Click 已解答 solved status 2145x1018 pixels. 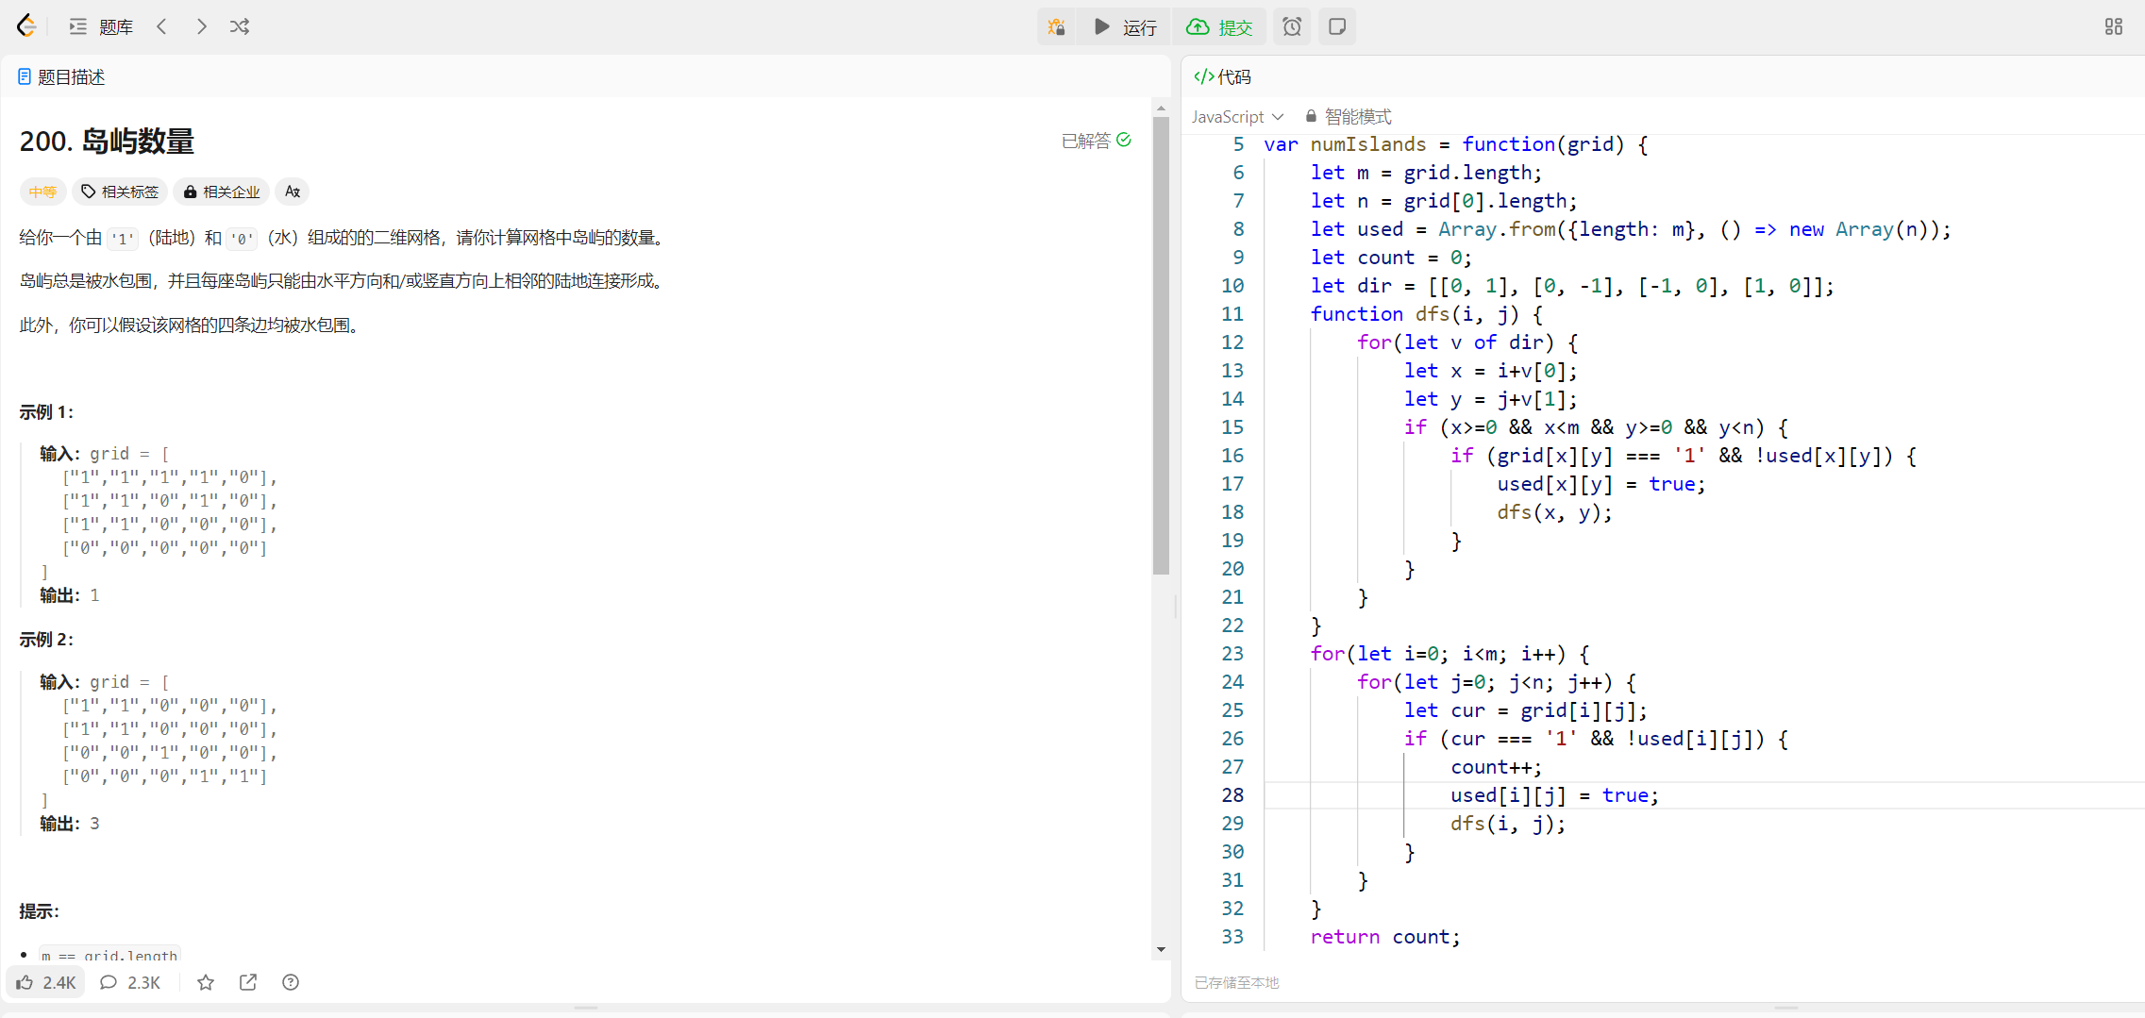pos(1096,141)
